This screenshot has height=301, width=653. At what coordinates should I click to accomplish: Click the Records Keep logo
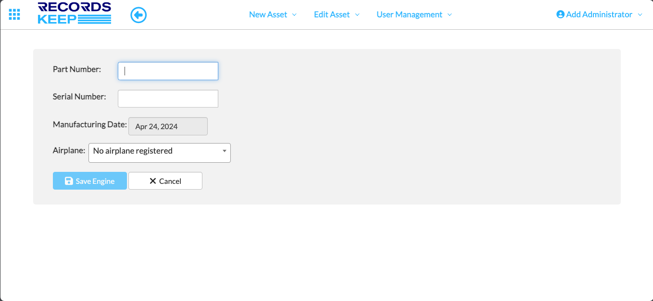click(75, 13)
